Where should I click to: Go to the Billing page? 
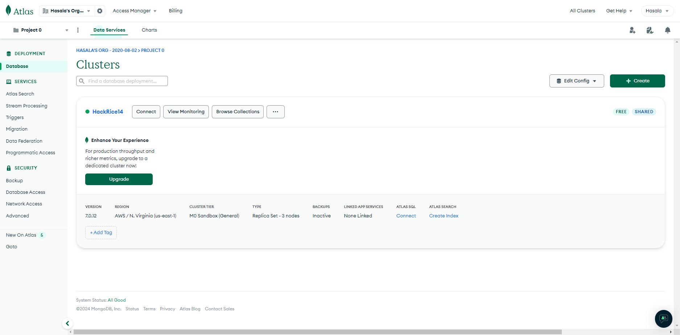176,11
